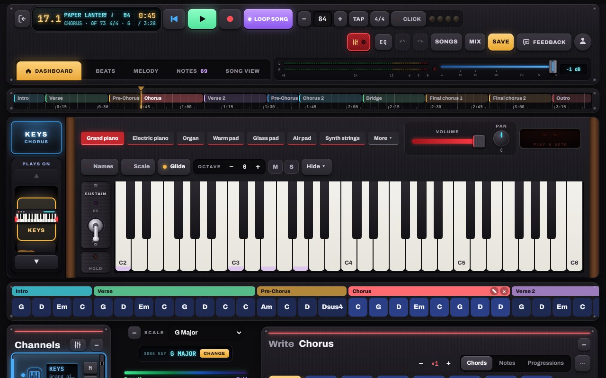The height and width of the screenshot is (378, 606).
Task: Collapse the Channels panel with minus button
Action: point(97,345)
